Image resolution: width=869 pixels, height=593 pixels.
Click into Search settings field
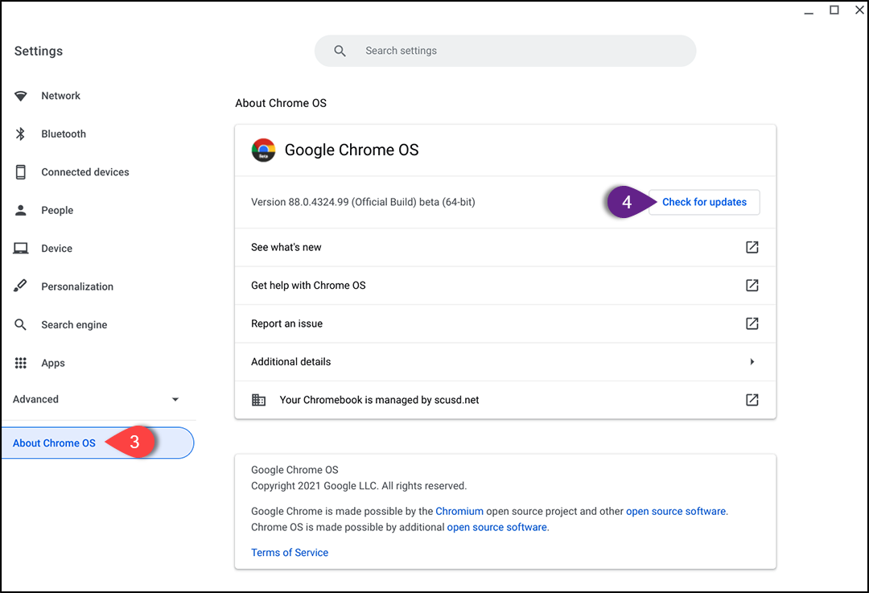[x=505, y=51]
